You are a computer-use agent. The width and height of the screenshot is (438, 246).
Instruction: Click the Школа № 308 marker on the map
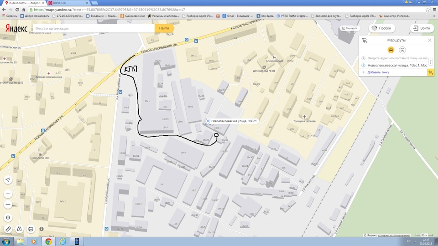click(x=41, y=154)
